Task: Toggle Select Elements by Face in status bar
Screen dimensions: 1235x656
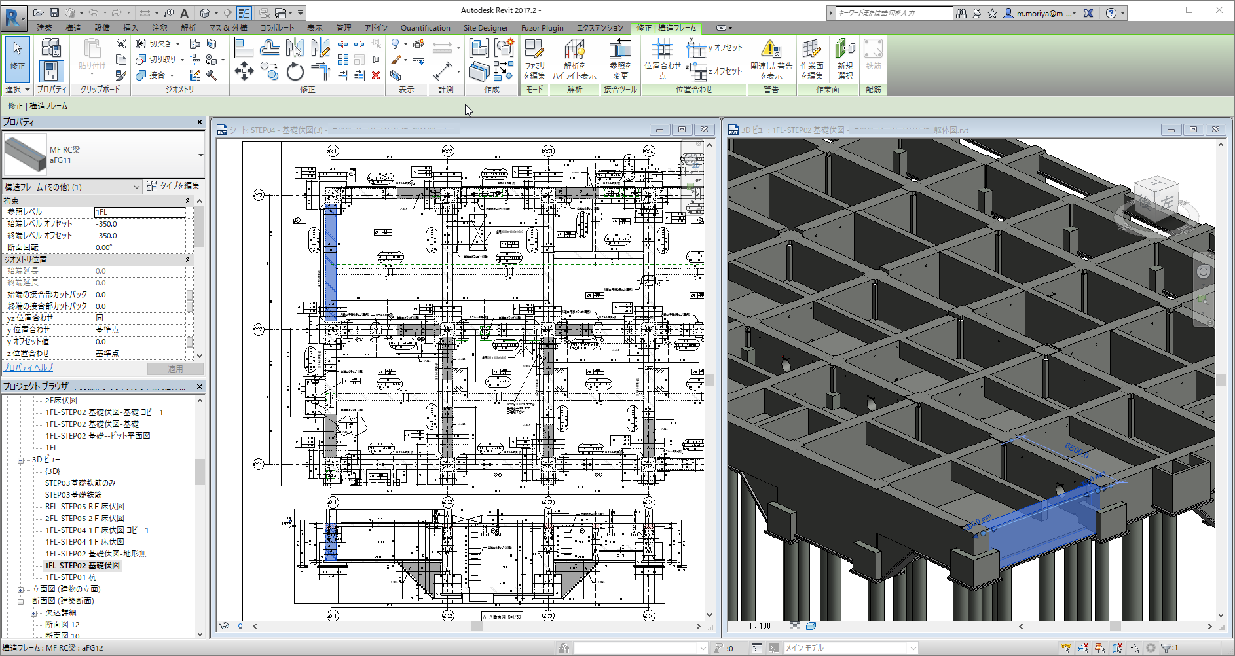Action: tap(1117, 648)
